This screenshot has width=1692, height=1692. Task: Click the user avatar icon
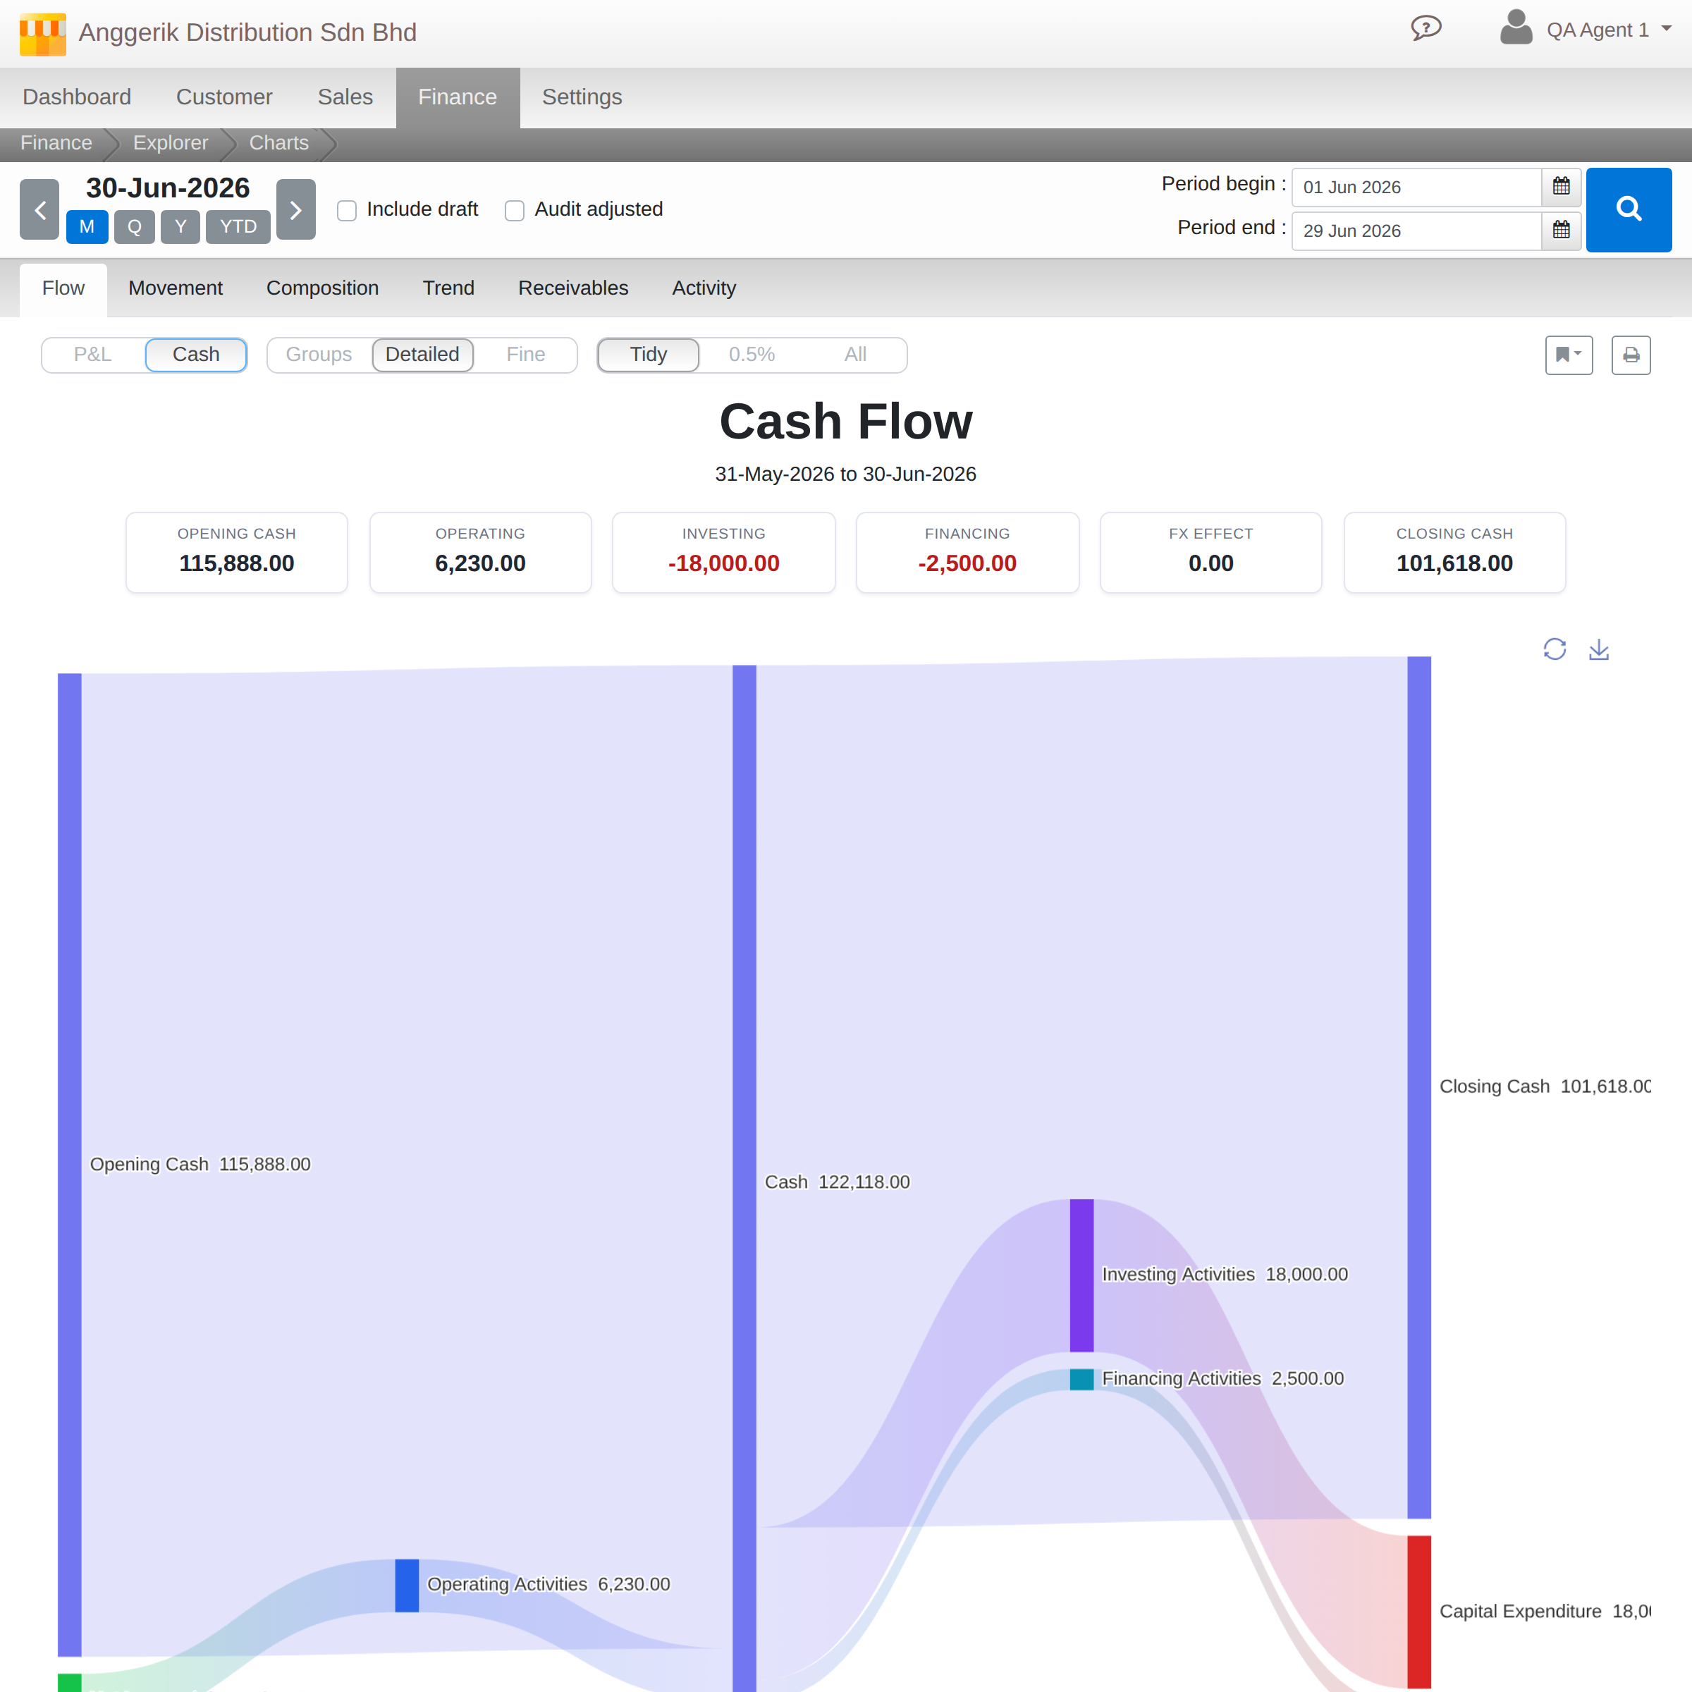[x=1516, y=27]
